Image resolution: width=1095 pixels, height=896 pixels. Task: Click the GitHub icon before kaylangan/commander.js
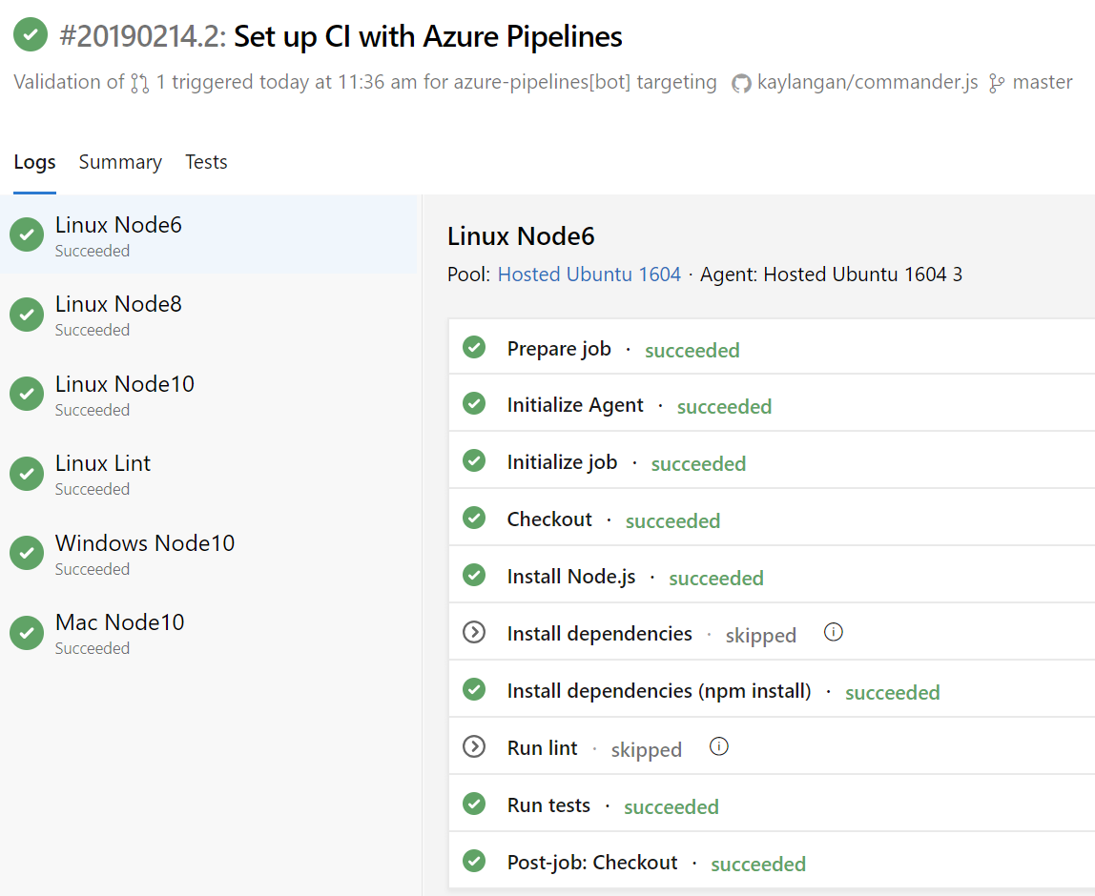pos(741,84)
